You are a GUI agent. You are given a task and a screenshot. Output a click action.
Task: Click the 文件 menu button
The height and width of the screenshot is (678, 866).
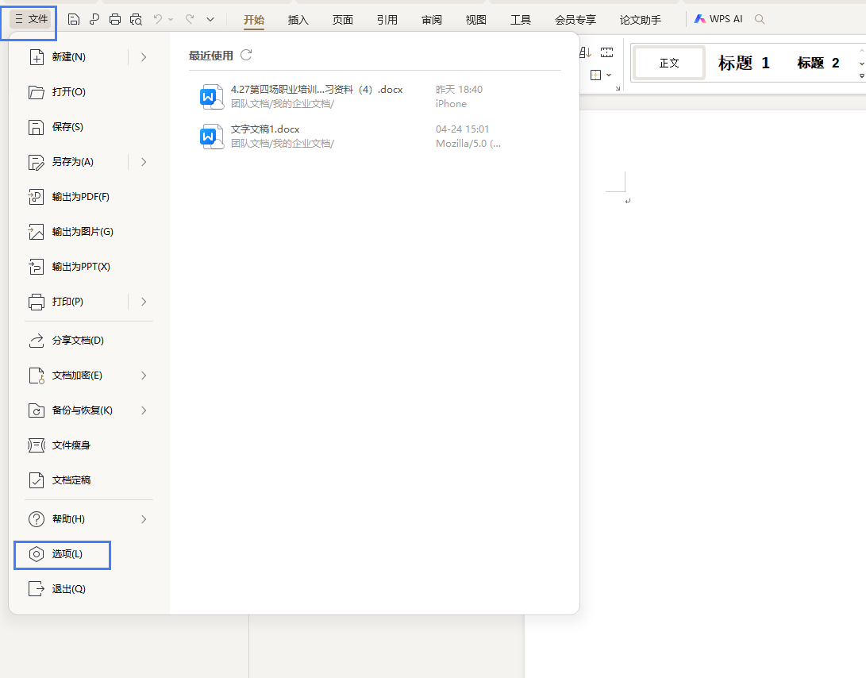[31, 19]
